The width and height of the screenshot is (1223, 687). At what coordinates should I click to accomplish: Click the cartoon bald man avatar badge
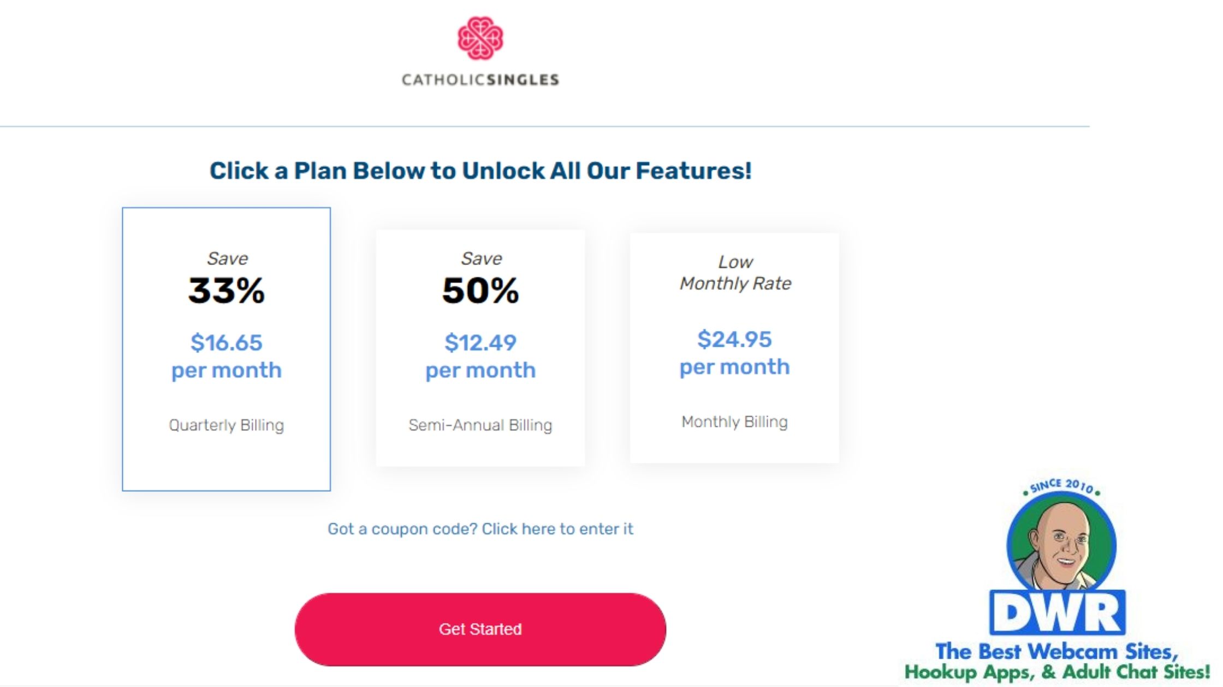(1061, 545)
